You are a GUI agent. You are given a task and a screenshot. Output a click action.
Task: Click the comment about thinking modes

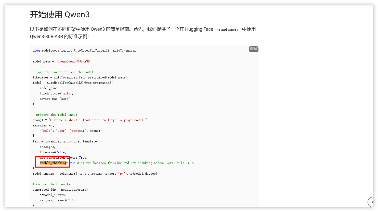[135, 163]
